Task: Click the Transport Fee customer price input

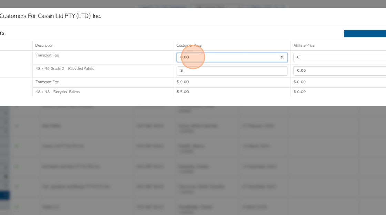Action: click(232, 57)
